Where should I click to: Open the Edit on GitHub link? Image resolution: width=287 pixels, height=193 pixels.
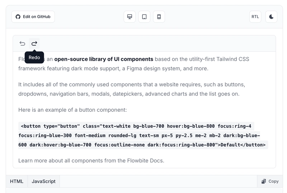pos(33,17)
